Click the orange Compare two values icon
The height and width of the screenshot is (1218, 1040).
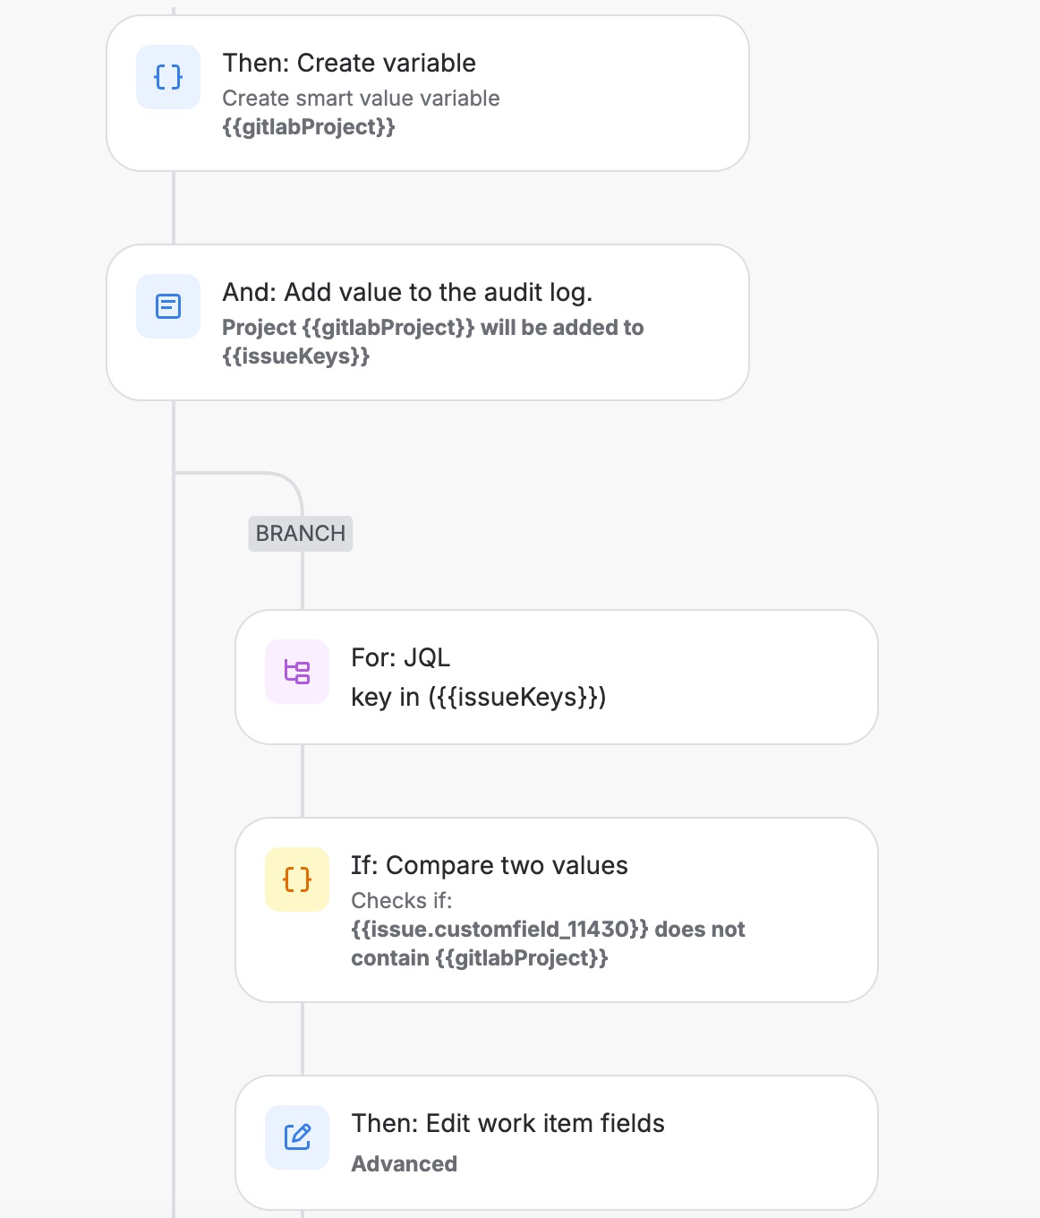point(296,879)
